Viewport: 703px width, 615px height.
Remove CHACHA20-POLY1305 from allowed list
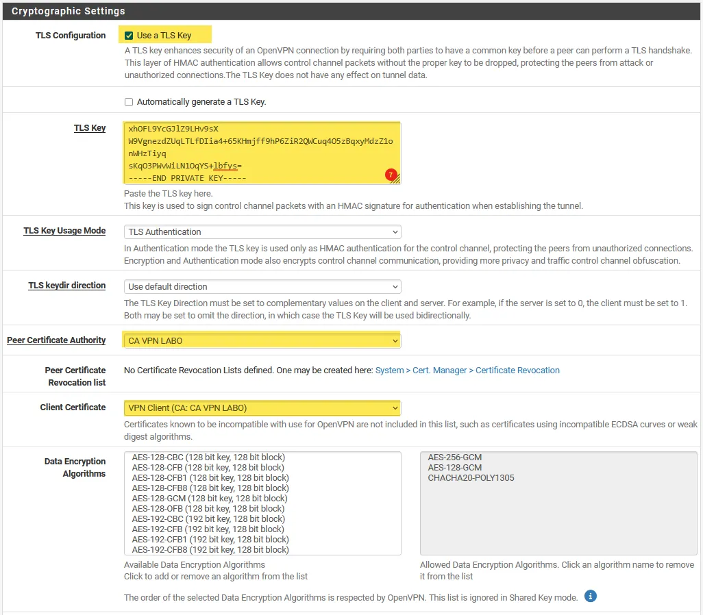click(471, 478)
